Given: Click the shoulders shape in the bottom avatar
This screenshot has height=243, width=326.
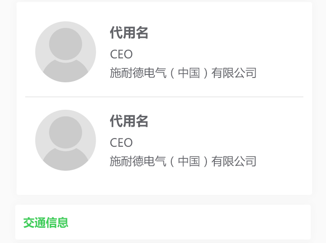Looking at the screenshot, I should point(66,159).
